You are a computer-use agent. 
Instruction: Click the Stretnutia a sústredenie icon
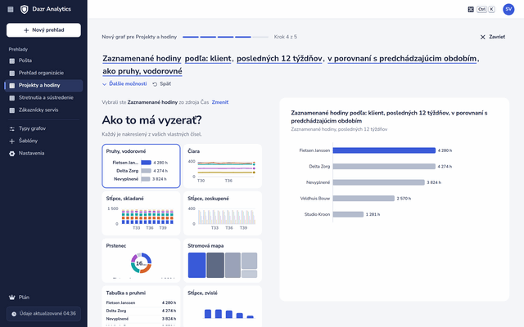12,98
